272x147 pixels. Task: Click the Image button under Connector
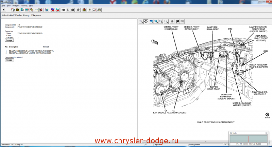point(9,40)
